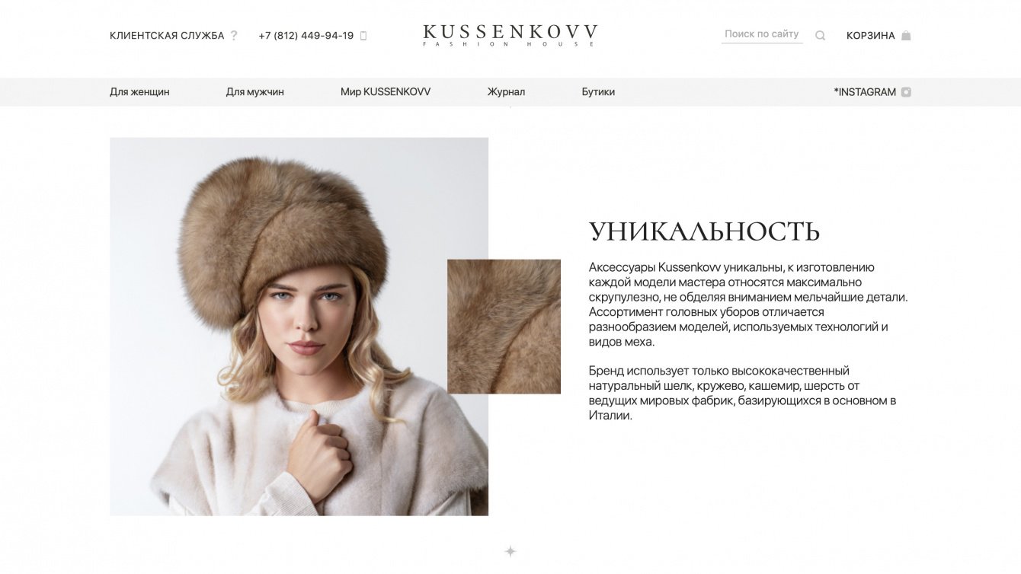Follow the *INSTAGRAM link
Viewport: 1021px width, 574px height.
[865, 92]
